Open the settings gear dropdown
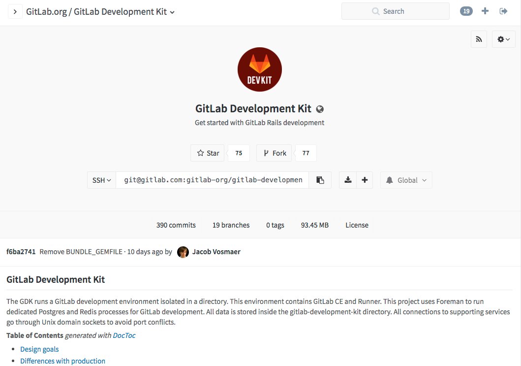This screenshot has height=366, width=521. pos(503,39)
